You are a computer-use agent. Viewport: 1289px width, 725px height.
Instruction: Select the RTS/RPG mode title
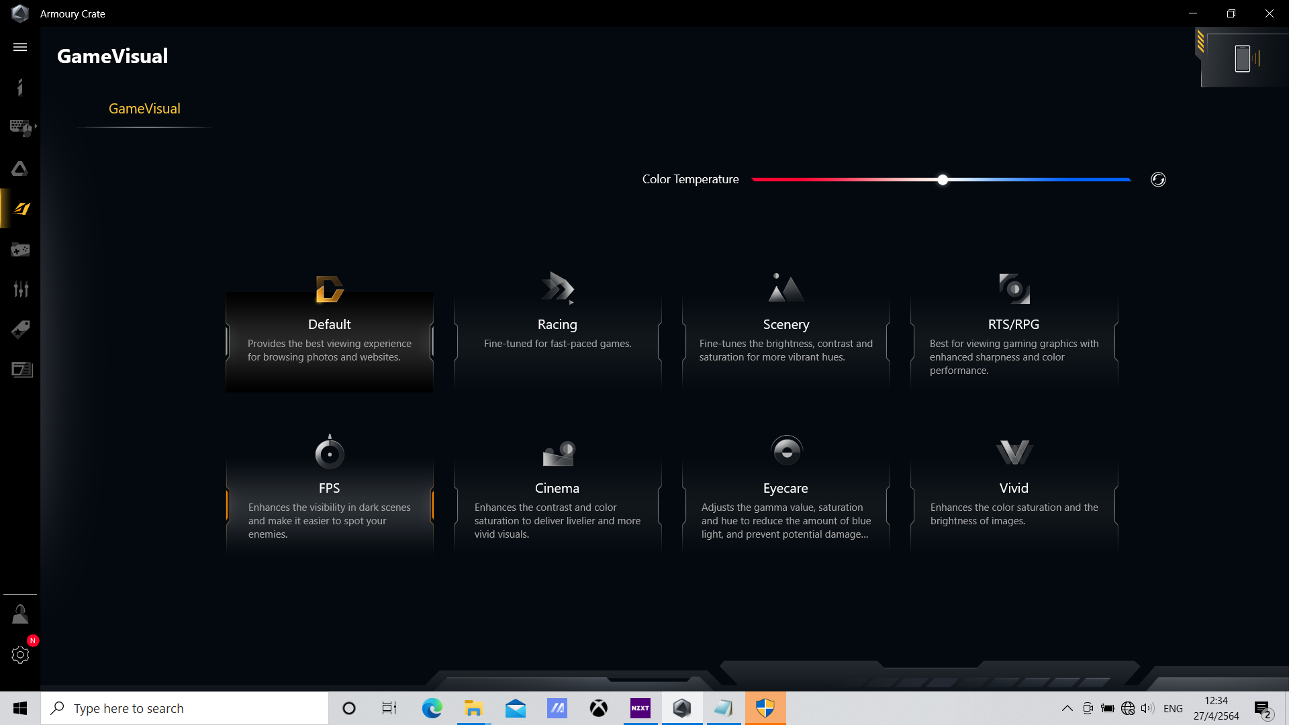(x=1014, y=324)
